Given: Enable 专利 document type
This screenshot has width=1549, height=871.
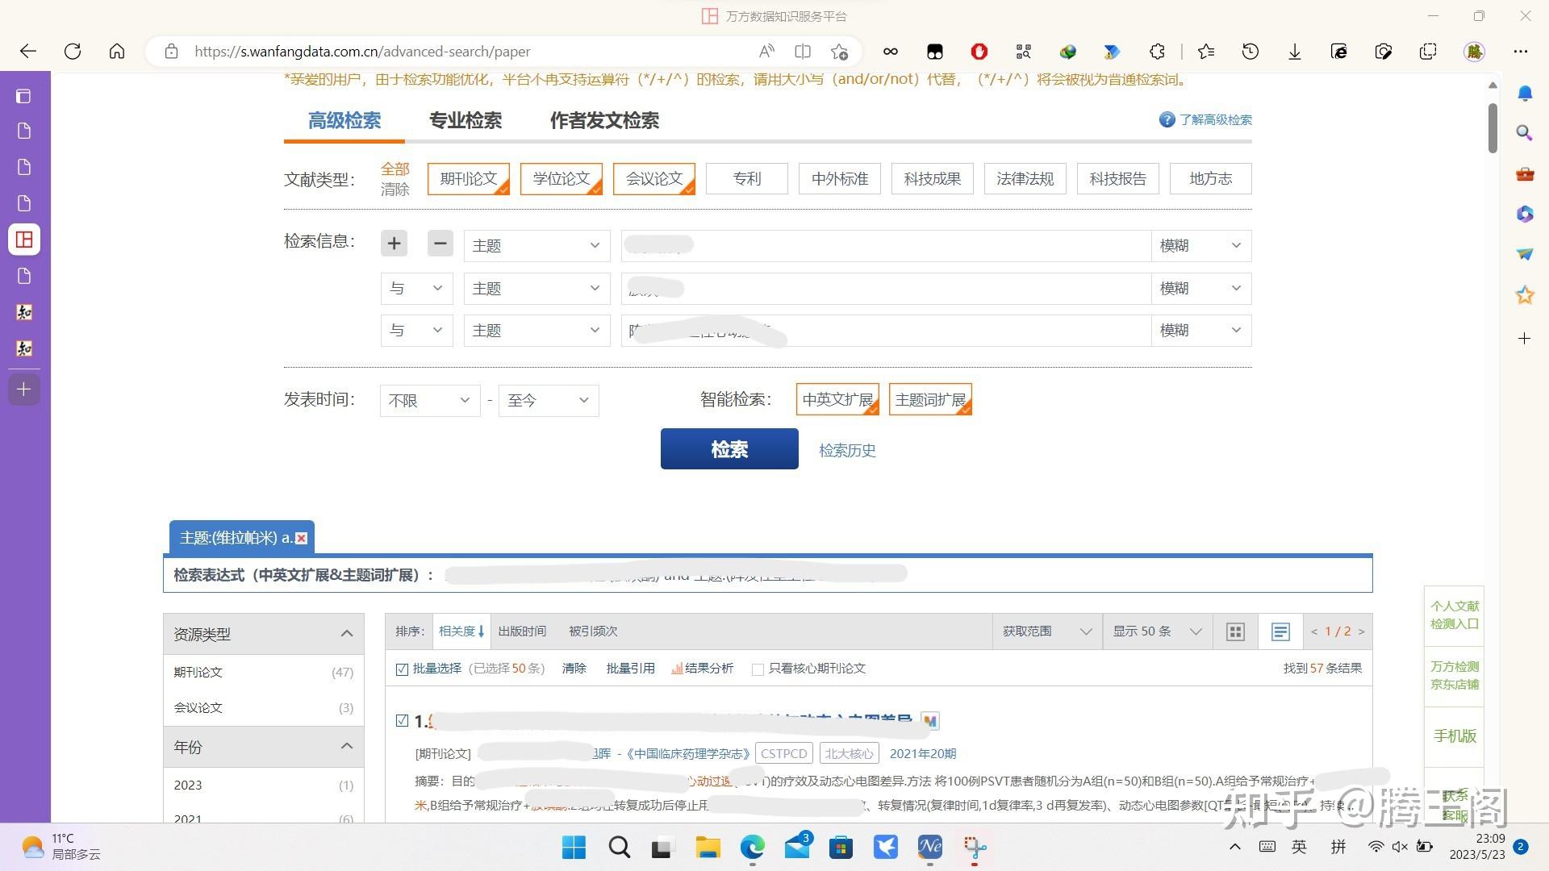Looking at the screenshot, I should coord(747,178).
